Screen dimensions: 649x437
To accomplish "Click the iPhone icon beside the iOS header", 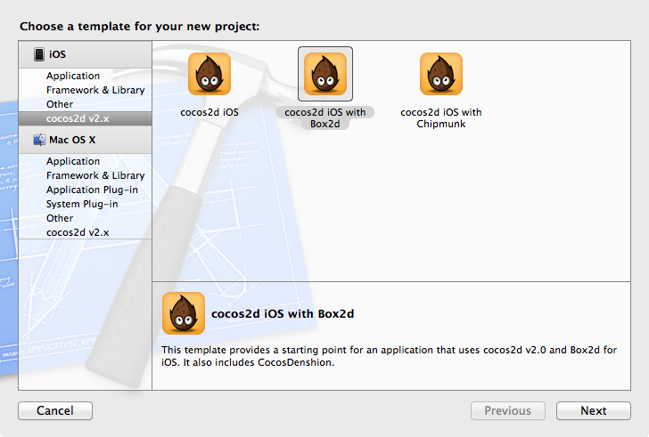I will (39, 54).
